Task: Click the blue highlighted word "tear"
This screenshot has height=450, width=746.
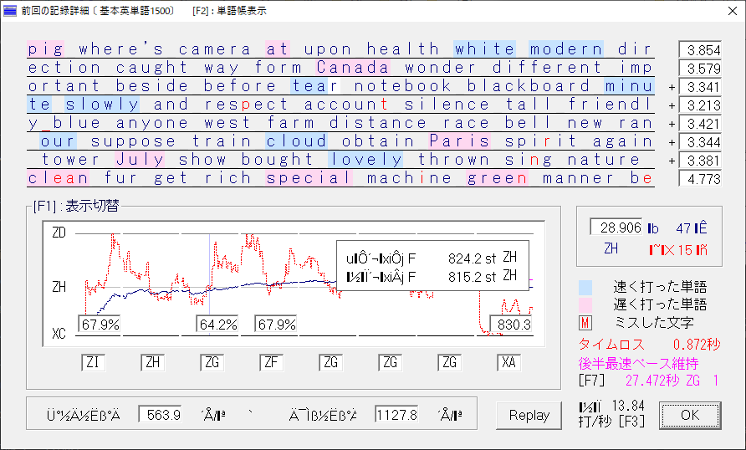Action: (315, 86)
